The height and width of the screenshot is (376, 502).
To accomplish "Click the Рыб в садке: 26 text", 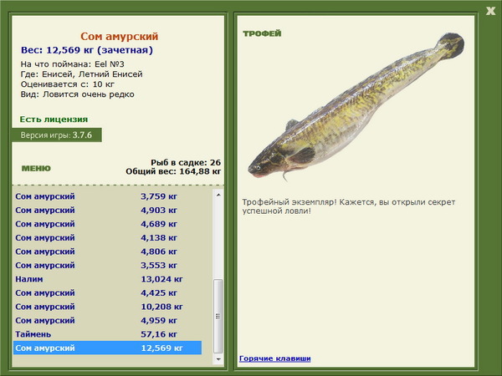I will (186, 162).
